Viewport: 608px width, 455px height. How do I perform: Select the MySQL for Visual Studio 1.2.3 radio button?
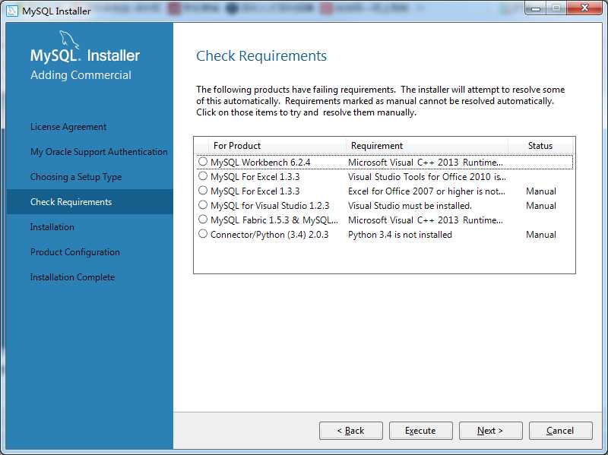tap(203, 204)
